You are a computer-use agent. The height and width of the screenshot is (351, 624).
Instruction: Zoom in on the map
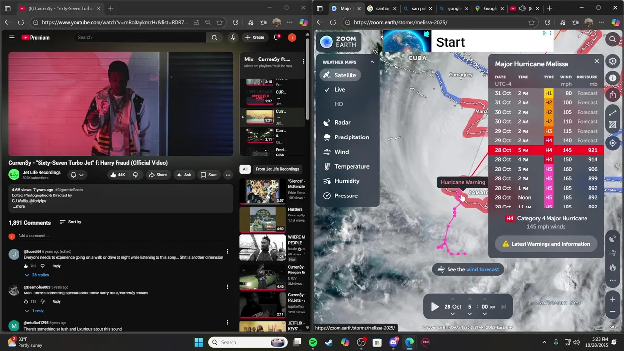[613, 300]
